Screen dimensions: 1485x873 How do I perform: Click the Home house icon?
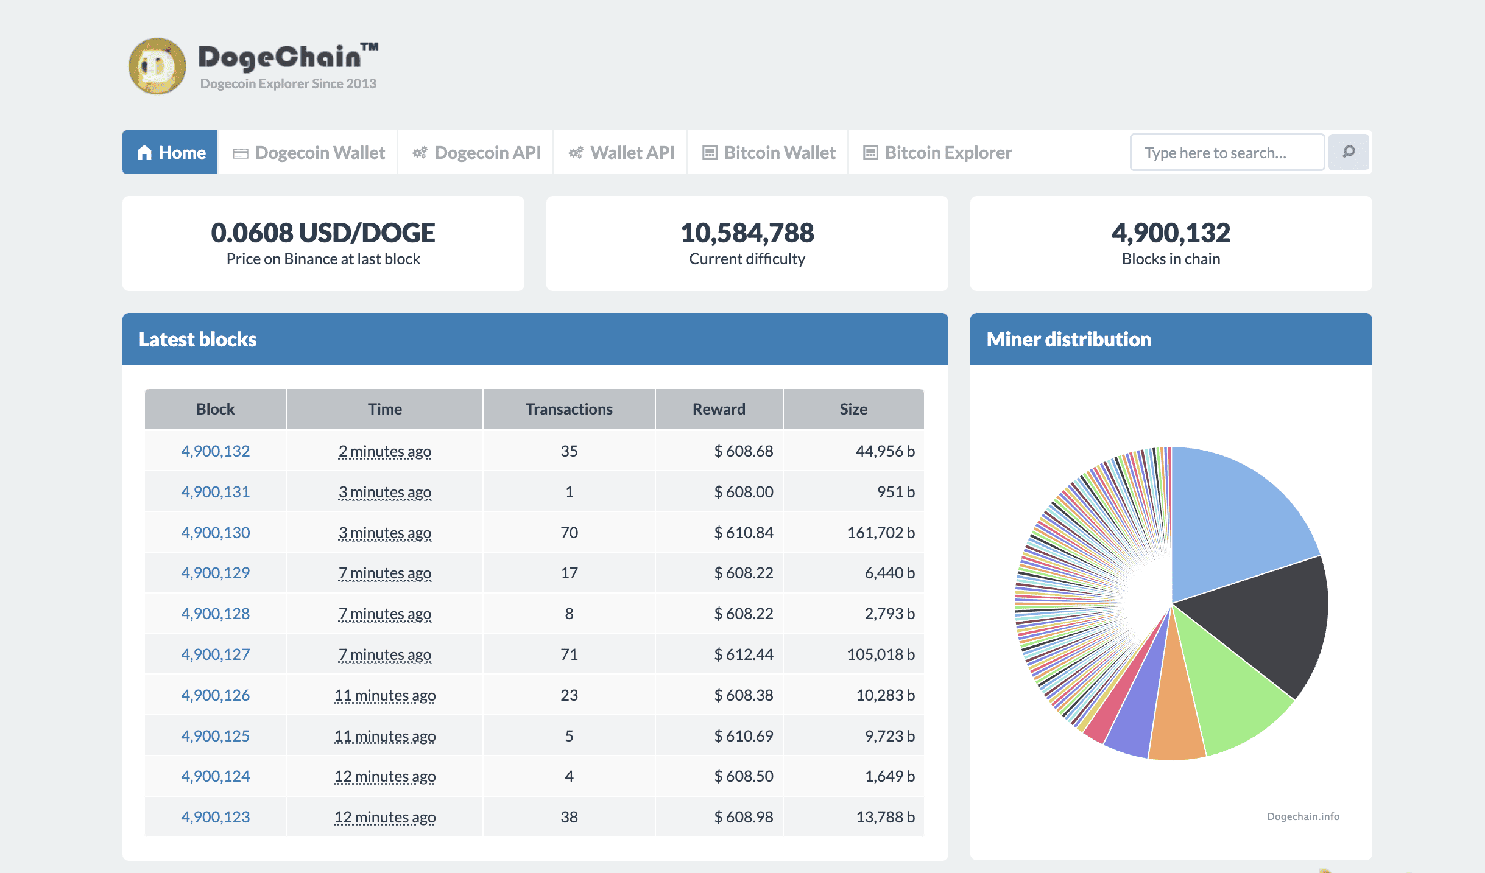click(144, 152)
